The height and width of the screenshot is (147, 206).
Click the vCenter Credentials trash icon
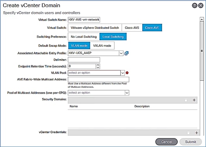[x=188, y=133]
